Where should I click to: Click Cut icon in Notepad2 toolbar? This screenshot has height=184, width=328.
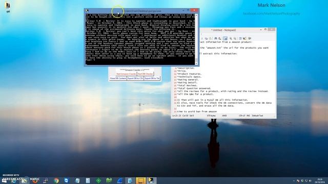click(x=202, y=38)
